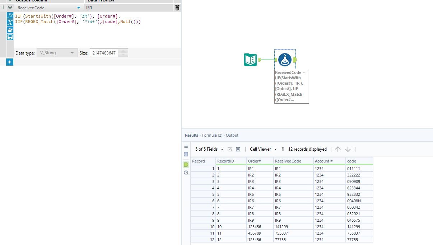Increase Size using the stepper arrow
The width and height of the screenshot is (433, 245).
pos(124,51)
